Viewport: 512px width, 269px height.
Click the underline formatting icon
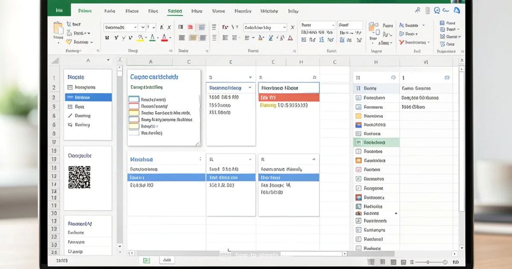(x=124, y=38)
